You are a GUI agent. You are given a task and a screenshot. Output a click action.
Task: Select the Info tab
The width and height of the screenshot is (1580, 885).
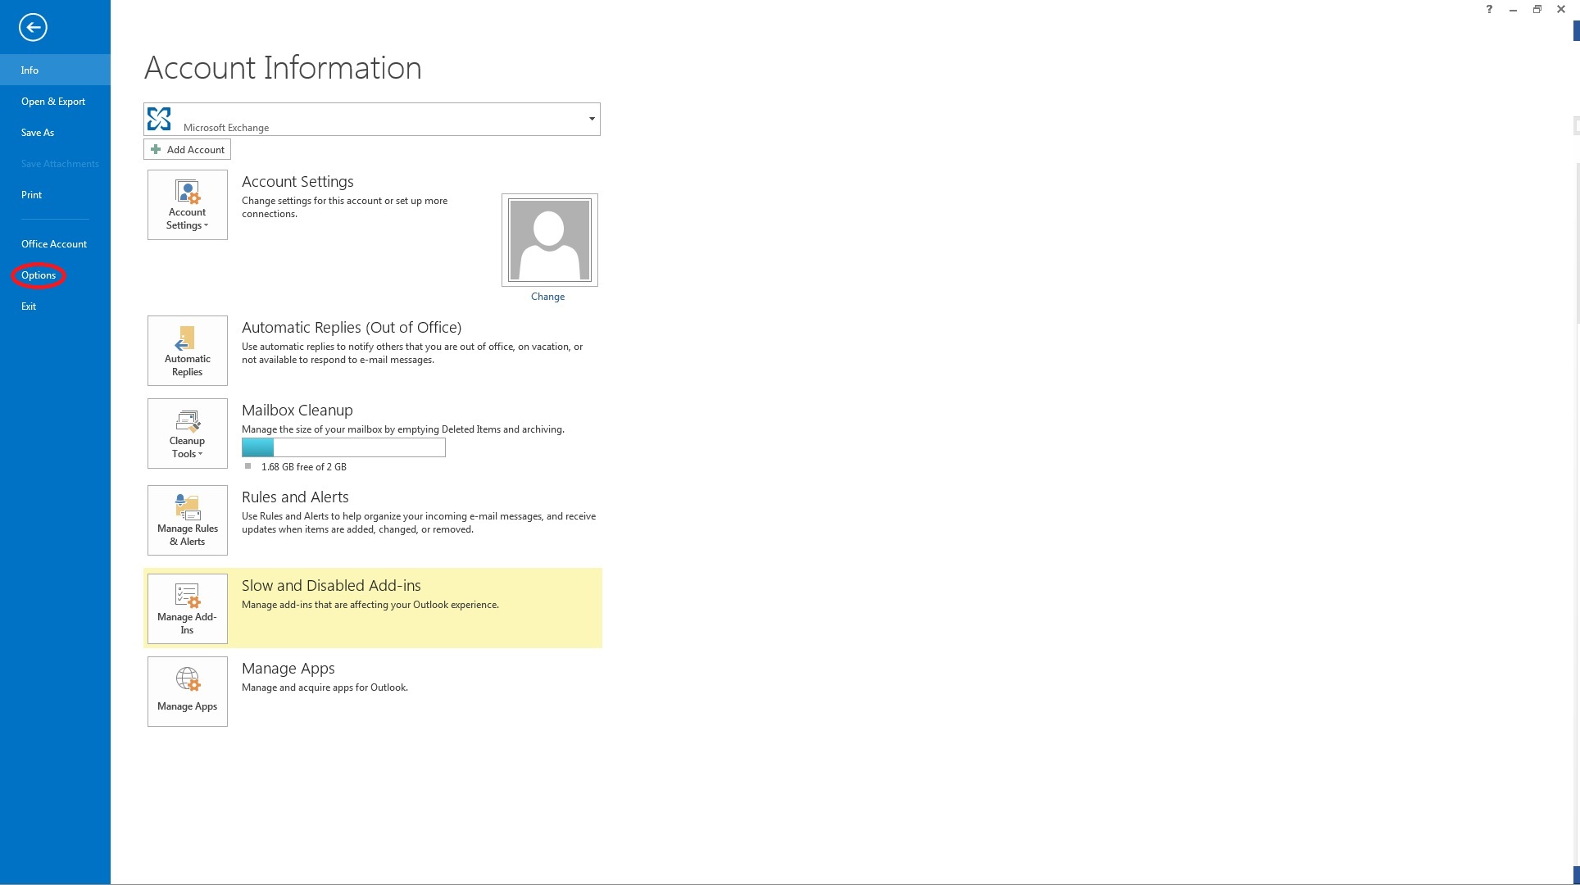(x=55, y=70)
